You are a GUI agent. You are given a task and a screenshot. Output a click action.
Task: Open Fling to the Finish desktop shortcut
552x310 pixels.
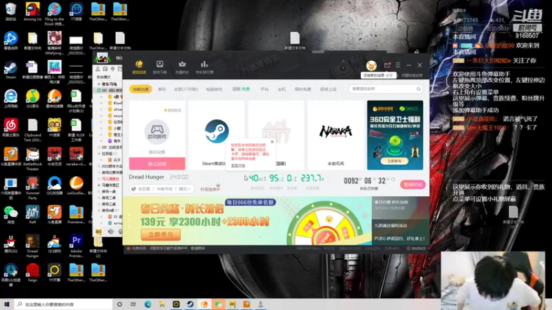[55, 14]
